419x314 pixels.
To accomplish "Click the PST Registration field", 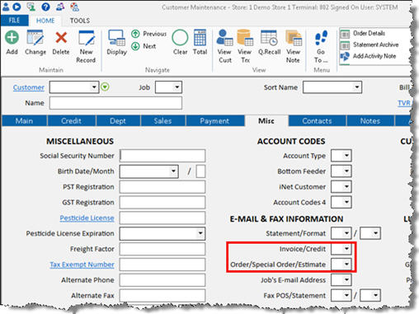I will tap(162, 187).
